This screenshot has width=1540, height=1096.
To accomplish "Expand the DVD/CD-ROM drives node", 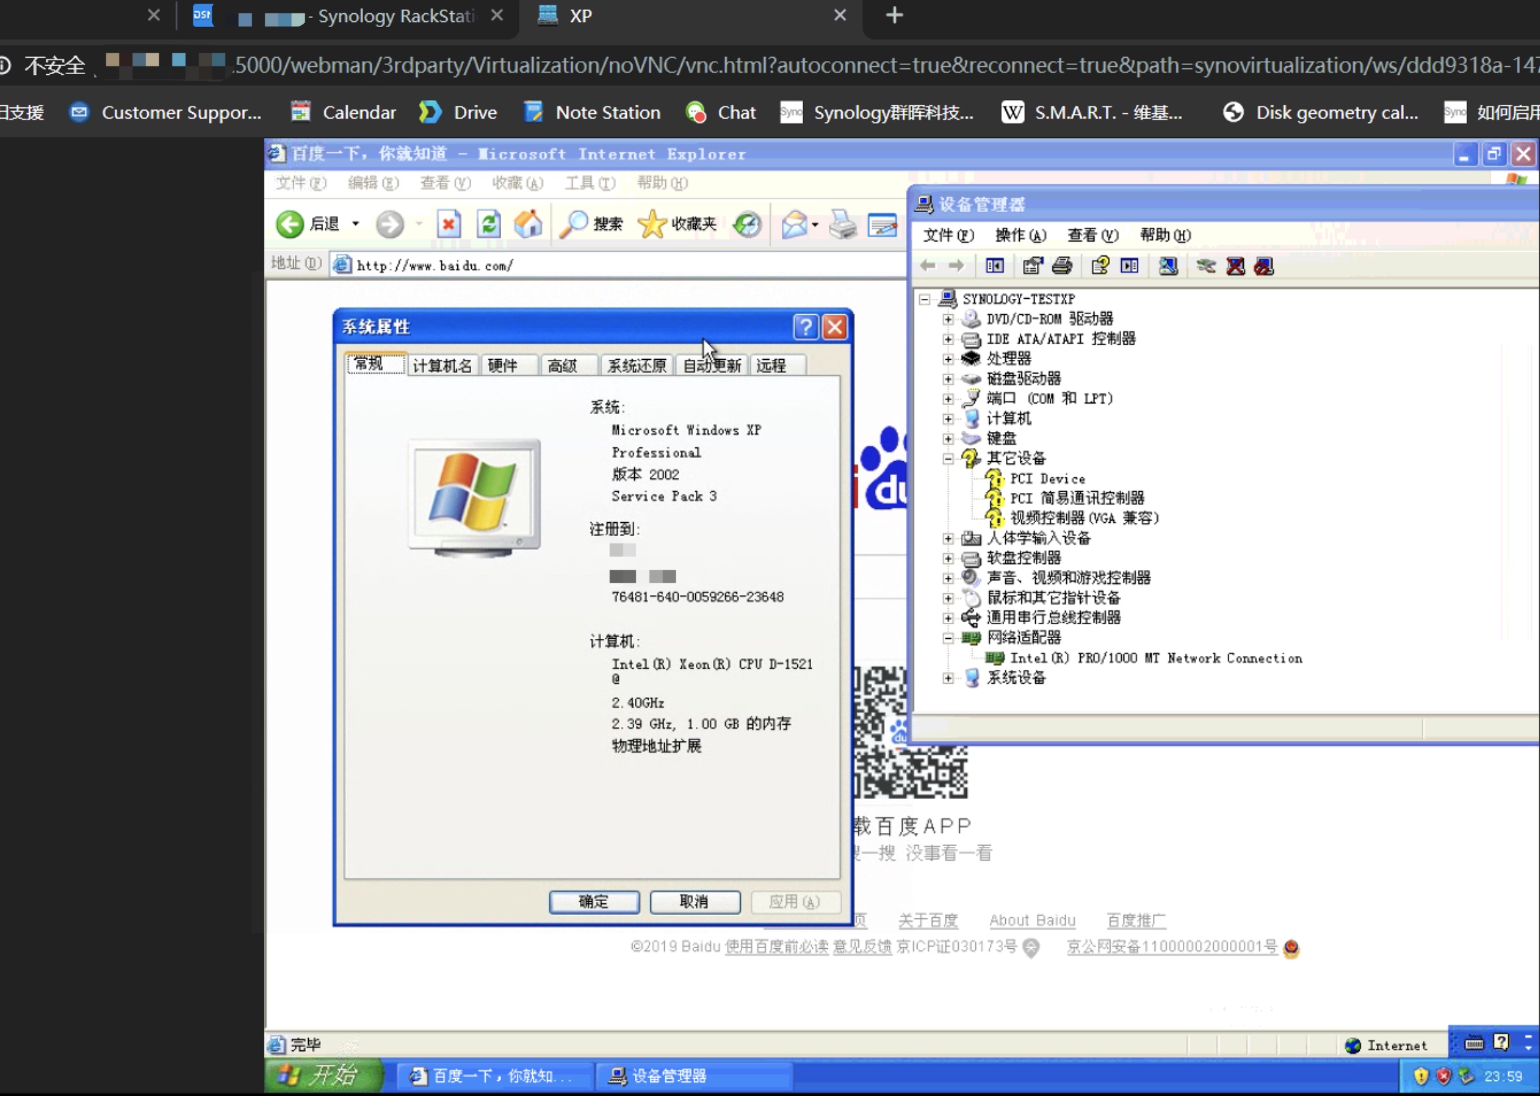I will tap(948, 319).
